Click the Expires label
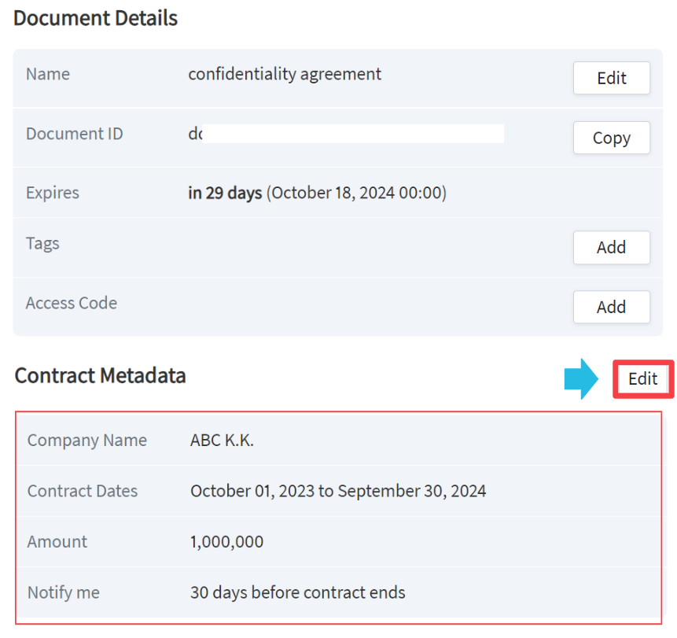 (x=52, y=192)
